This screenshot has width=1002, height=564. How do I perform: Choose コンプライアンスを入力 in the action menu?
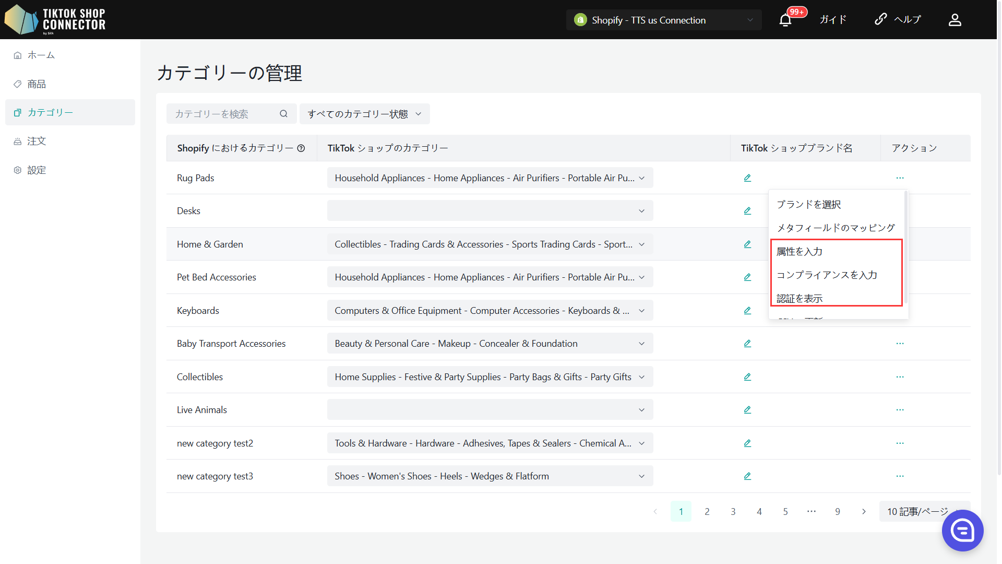click(837, 275)
